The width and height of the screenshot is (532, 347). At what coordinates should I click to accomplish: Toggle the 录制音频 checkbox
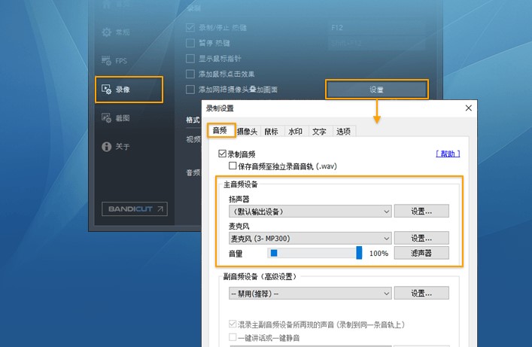(222, 154)
